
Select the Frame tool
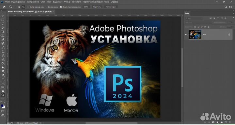point(3,36)
